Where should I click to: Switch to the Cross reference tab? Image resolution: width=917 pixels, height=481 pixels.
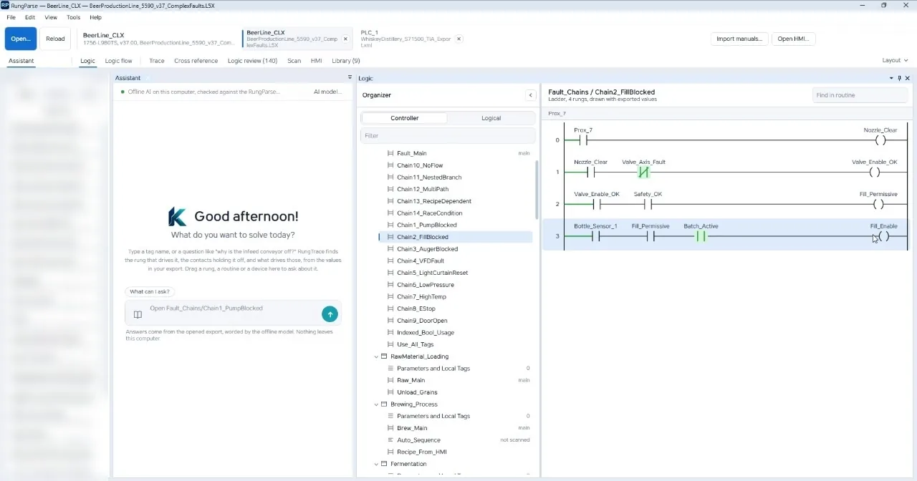point(196,61)
